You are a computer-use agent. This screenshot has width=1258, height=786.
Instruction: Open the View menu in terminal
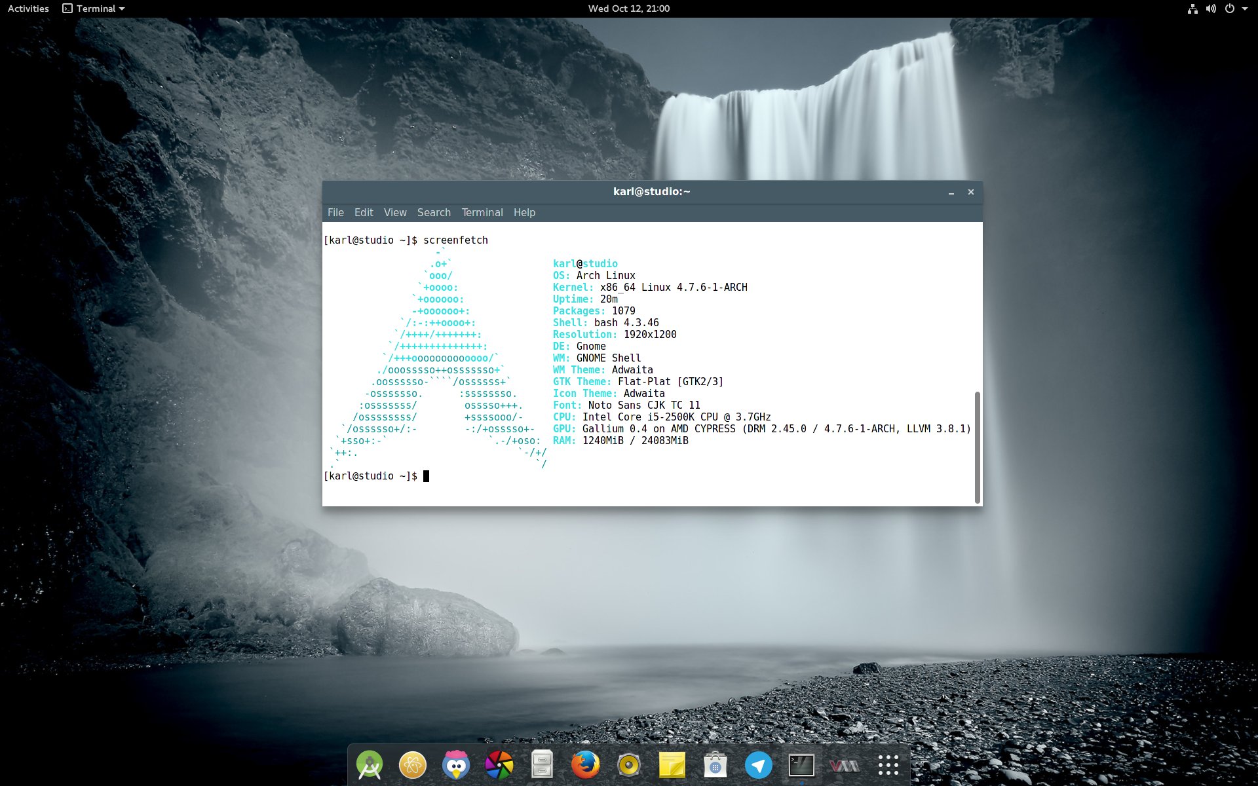[395, 212]
